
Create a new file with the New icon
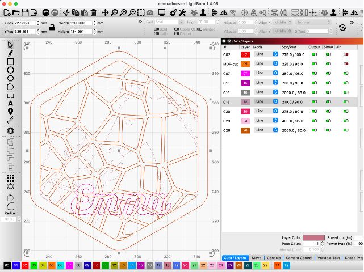pos(7,12)
